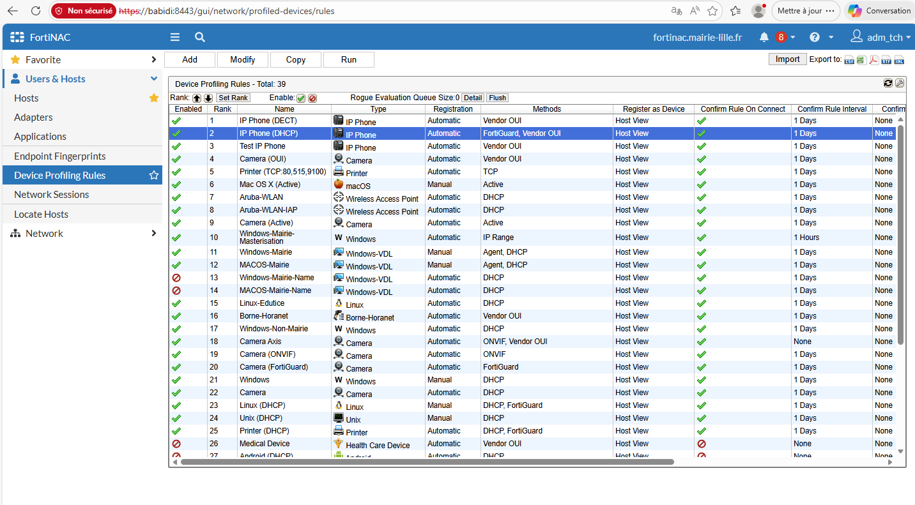The width and height of the screenshot is (915, 505).
Task: Open the notifications dropdown arrow
Action: [x=793, y=38]
